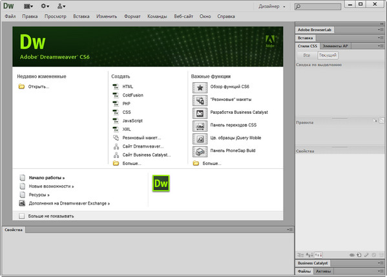Switch to the Активы tab
The height and width of the screenshot is (277, 387).
(x=323, y=271)
